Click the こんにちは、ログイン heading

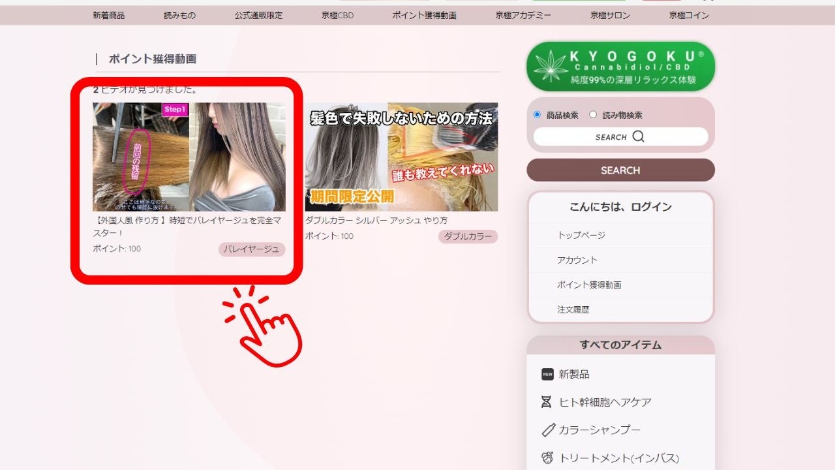(x=620, y=207)
